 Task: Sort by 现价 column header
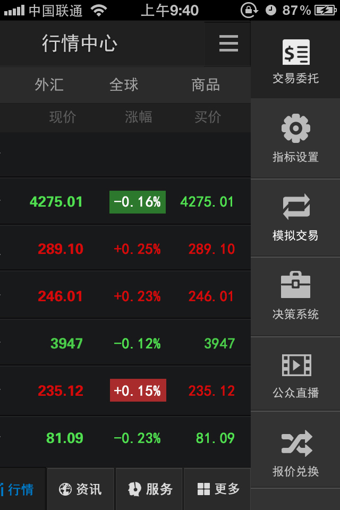pos(63,117)
